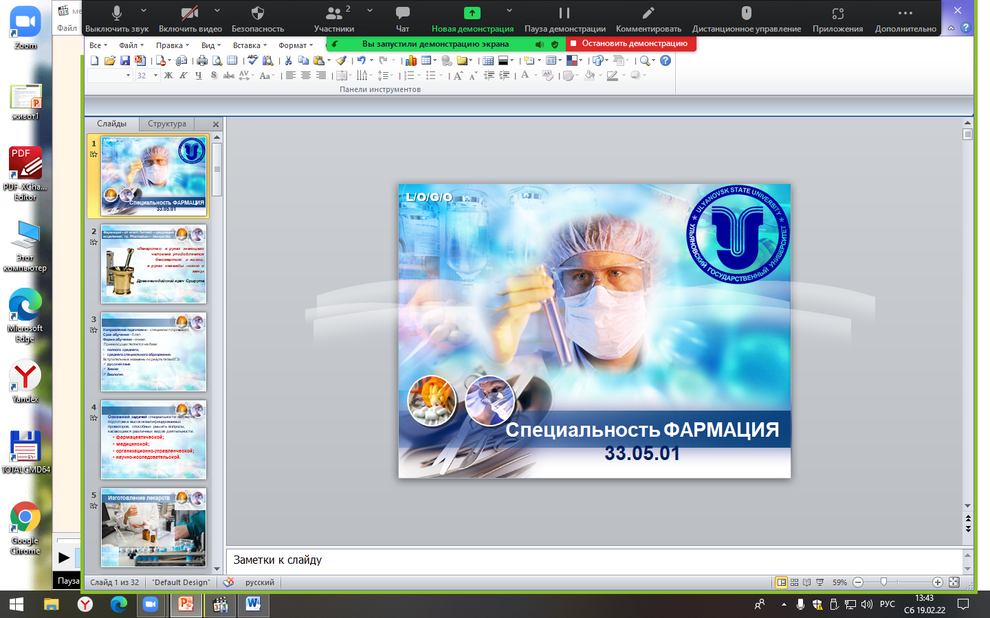Start Slide Show view icon in status bar
The image size is (990, 618).
click(x=819, y=582)
